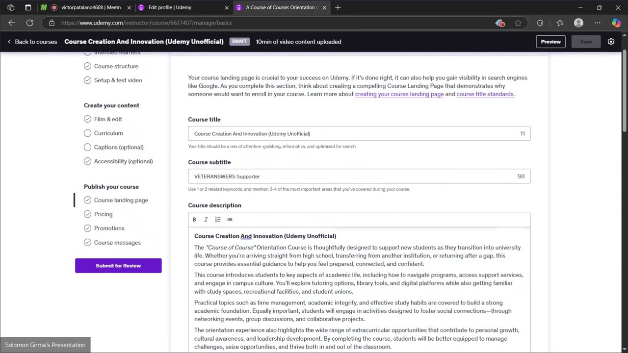This screenshot has width=628, height=353.
Task: Open the tab actions menu icon
Action: click(x=28, y=7)
